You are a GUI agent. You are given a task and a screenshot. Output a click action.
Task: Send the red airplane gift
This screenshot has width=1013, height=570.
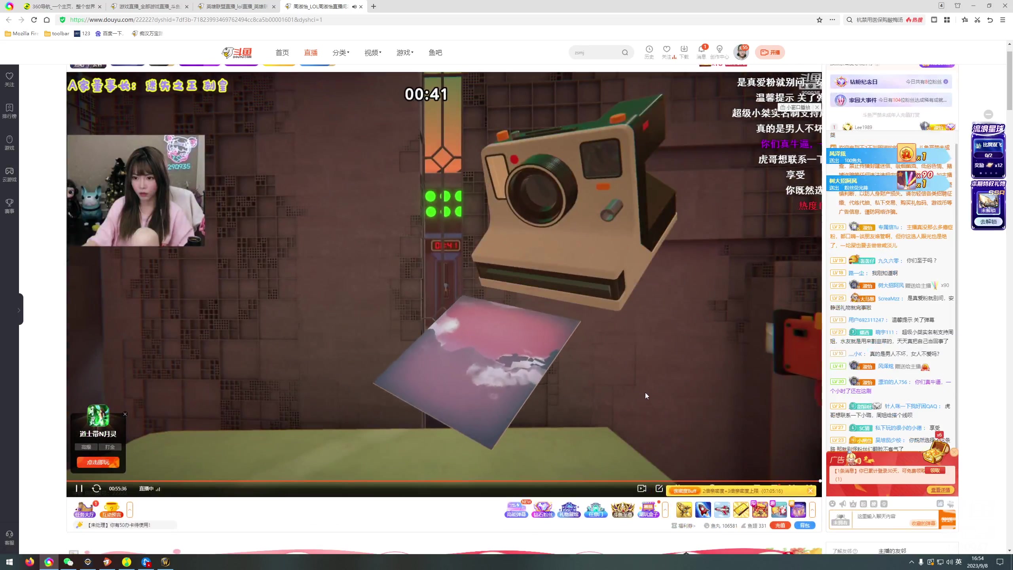(722, 510)
